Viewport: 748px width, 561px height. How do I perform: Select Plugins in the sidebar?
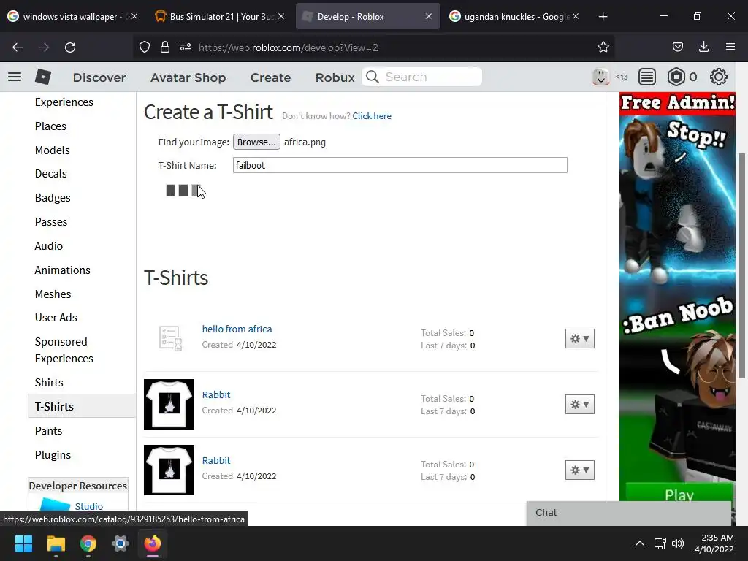pyautogui.click(x=53, y=454)
